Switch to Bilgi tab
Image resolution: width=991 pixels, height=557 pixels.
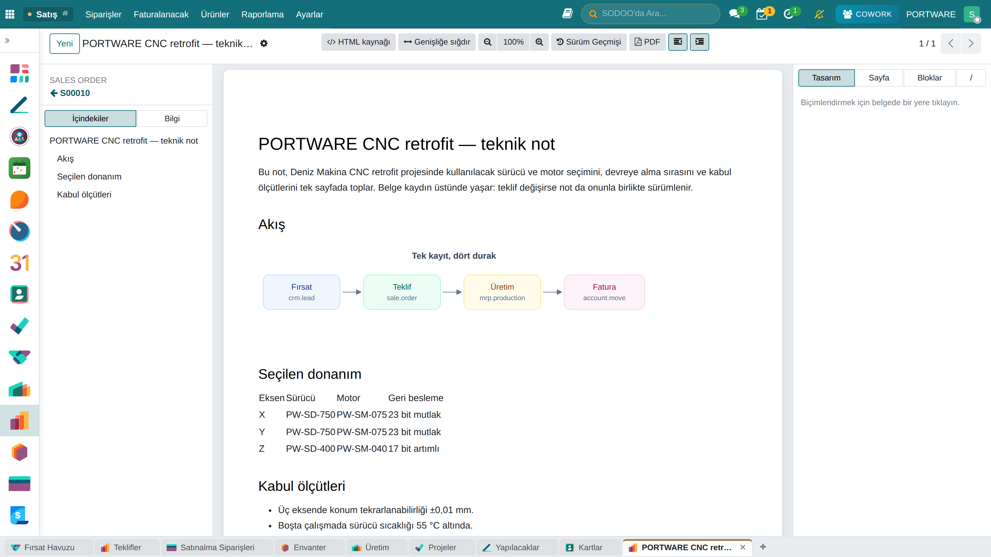tap(172, 119)
